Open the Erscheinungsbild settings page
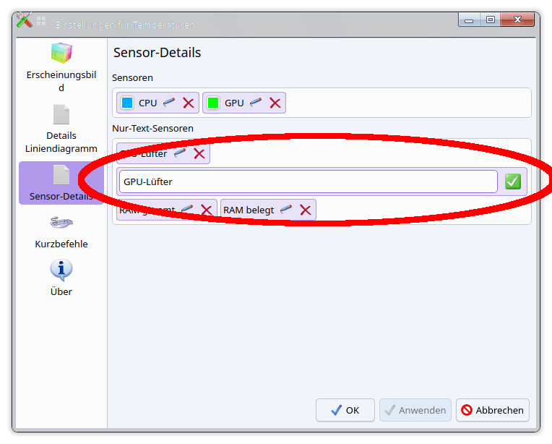Screen dimensions: 552x444 [61, 67]
